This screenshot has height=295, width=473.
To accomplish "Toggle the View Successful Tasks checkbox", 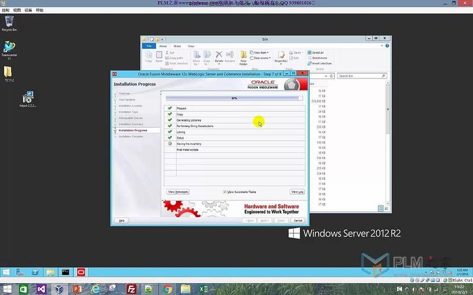I will point(225,192).
